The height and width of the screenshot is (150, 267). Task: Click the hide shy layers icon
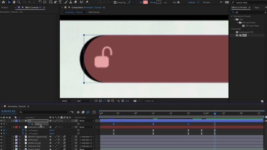click(x=78, y=112)
